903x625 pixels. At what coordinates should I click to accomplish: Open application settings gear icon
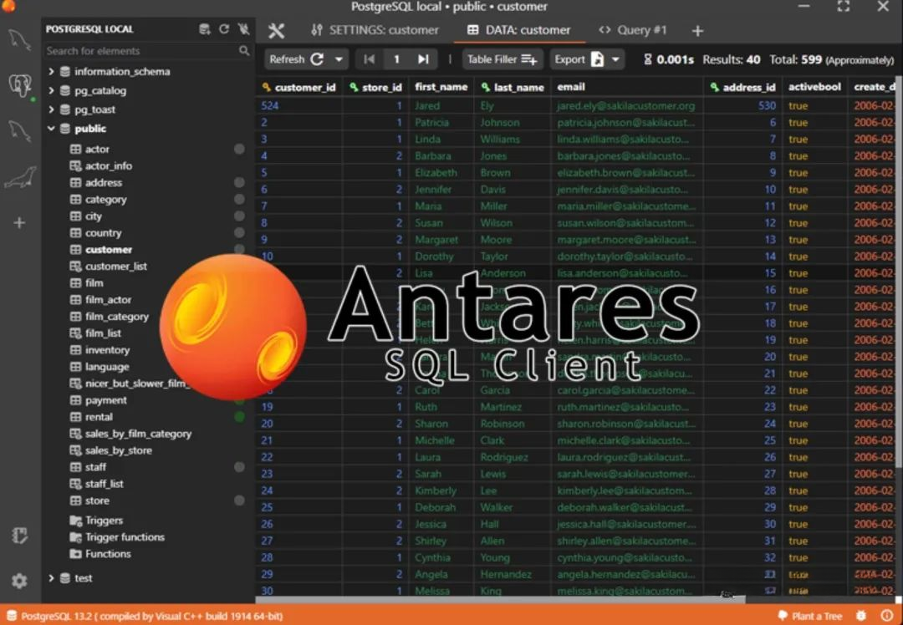point(19,581)
